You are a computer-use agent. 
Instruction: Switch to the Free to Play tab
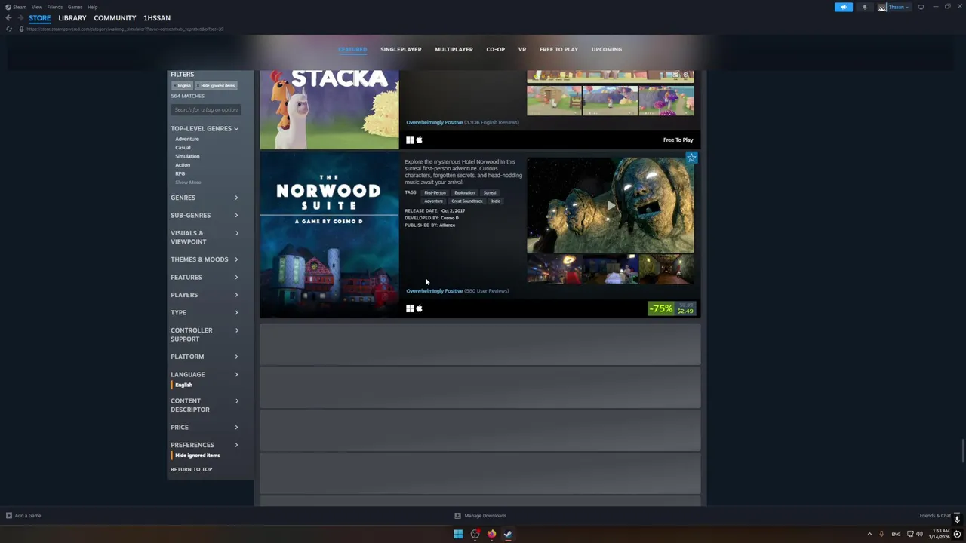[x=558, y=49]
